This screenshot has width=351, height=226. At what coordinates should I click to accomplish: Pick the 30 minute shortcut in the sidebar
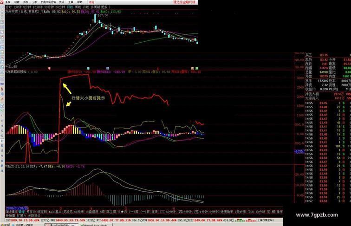[x=2, y=130]
